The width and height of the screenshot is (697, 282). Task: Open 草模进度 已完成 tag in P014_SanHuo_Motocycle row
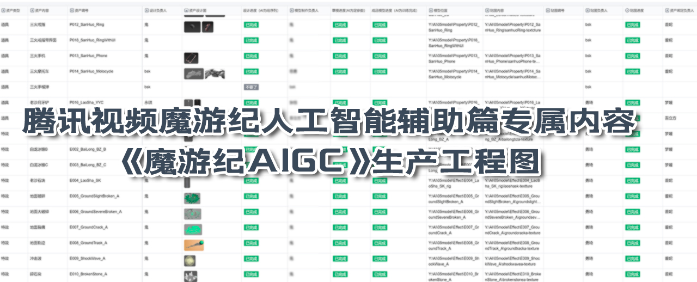coord(340,71)
